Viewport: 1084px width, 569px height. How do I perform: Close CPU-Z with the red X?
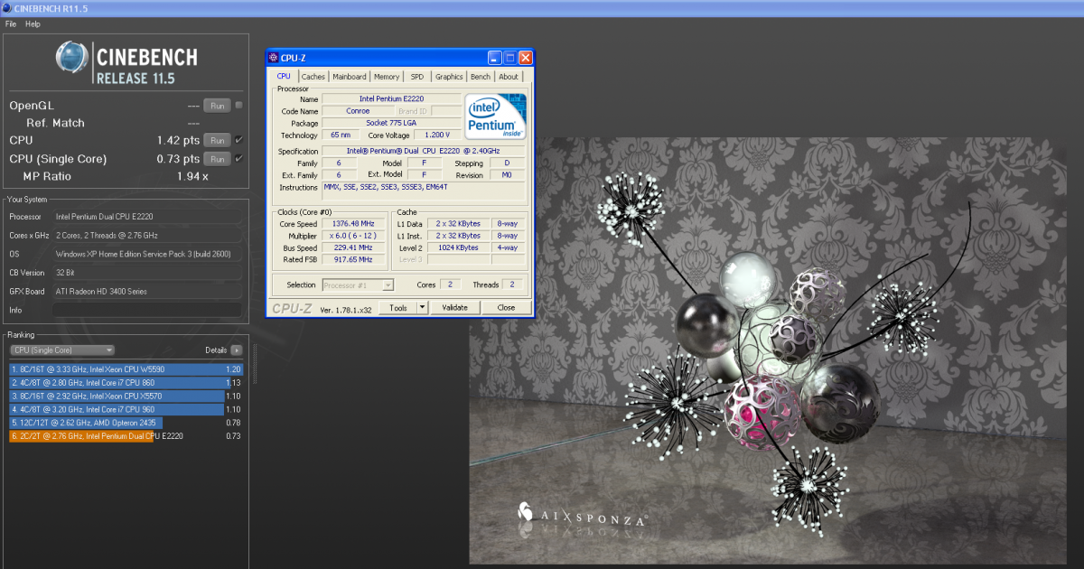coord(525,58)
